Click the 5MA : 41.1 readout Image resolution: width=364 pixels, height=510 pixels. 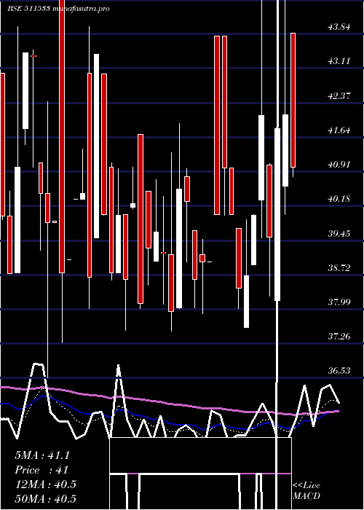[x=42, y=455]
